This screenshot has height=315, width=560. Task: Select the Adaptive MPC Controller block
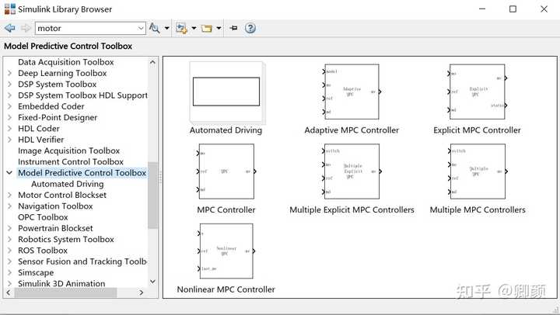352,92
